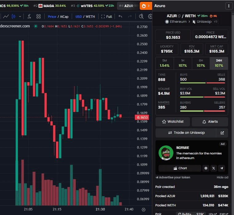
Task: Click the MAKERS 385 stat
Action: (164, 105)
